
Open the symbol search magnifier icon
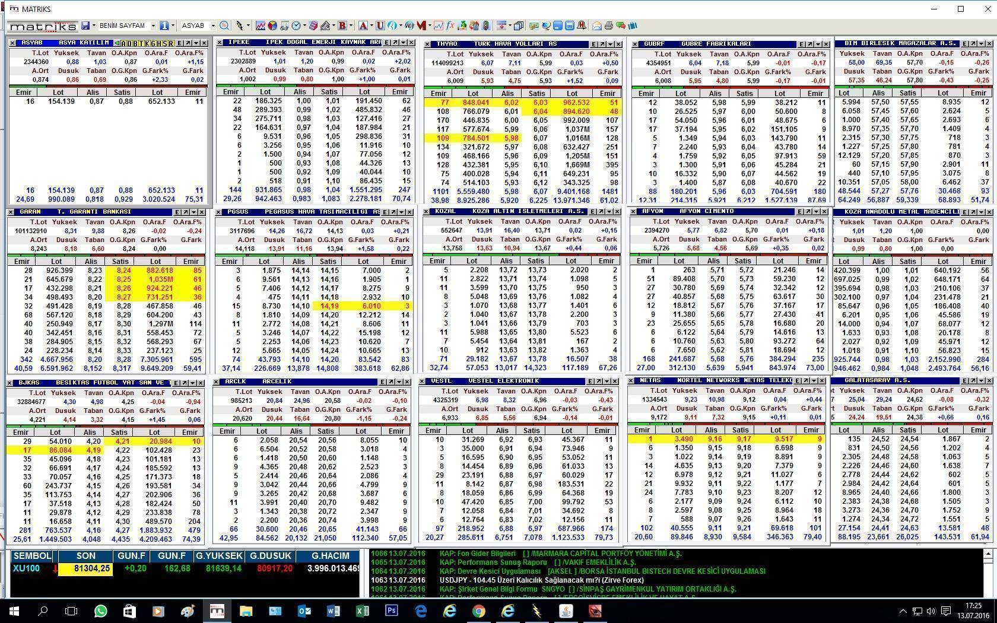coord(224,26)
